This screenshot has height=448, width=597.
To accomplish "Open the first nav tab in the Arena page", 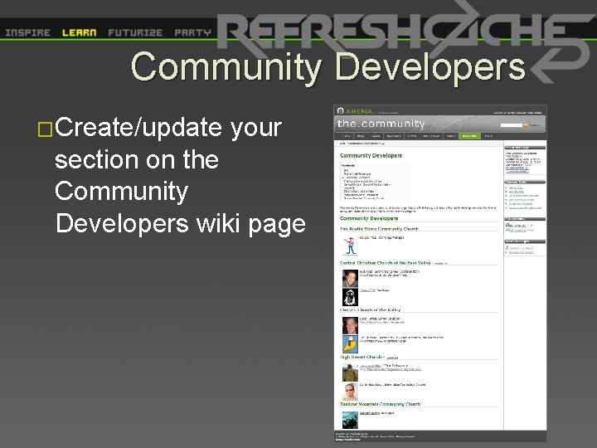I will (346, 136).
